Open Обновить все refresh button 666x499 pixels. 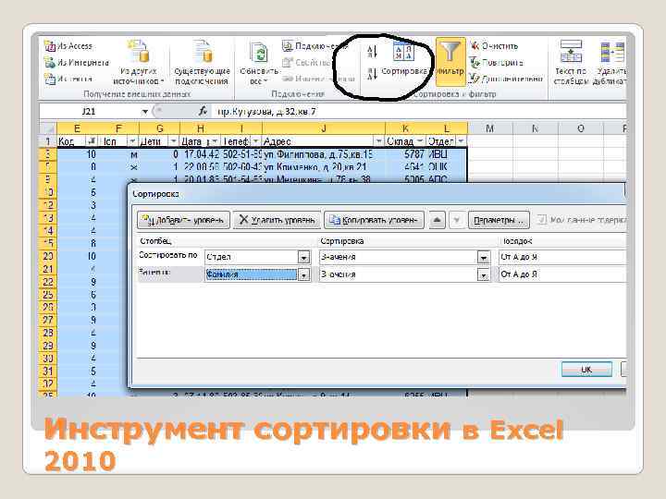click(259, 63)
